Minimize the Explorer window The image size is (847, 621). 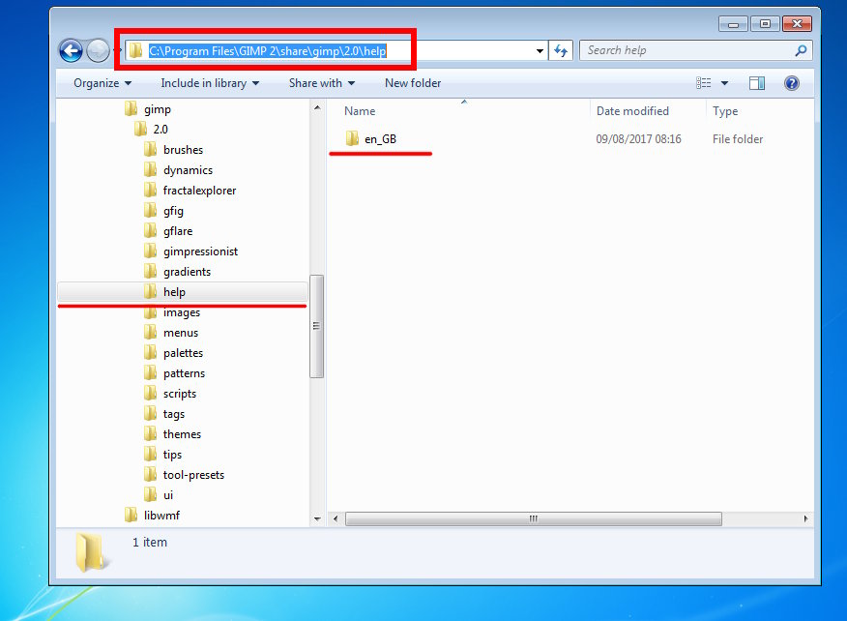733,24
